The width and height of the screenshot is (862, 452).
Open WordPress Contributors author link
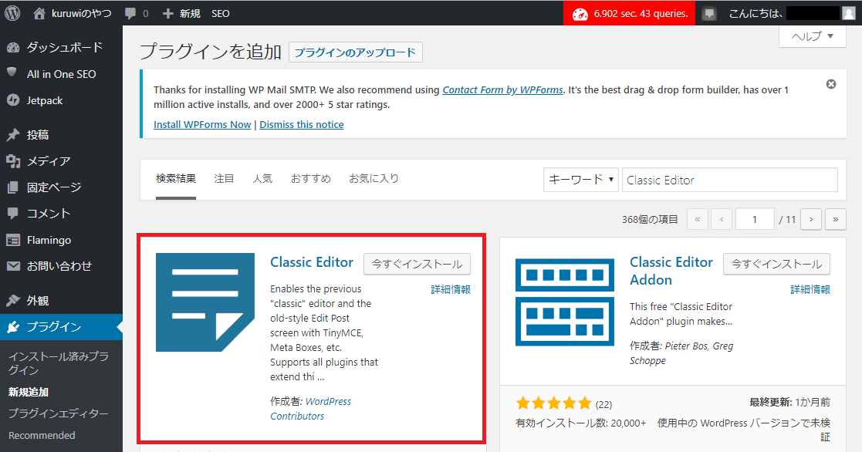tap(310, 409)
